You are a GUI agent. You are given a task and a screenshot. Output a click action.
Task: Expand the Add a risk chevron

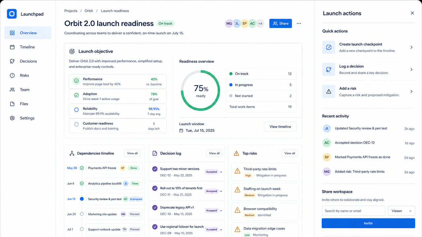point(411,92)
